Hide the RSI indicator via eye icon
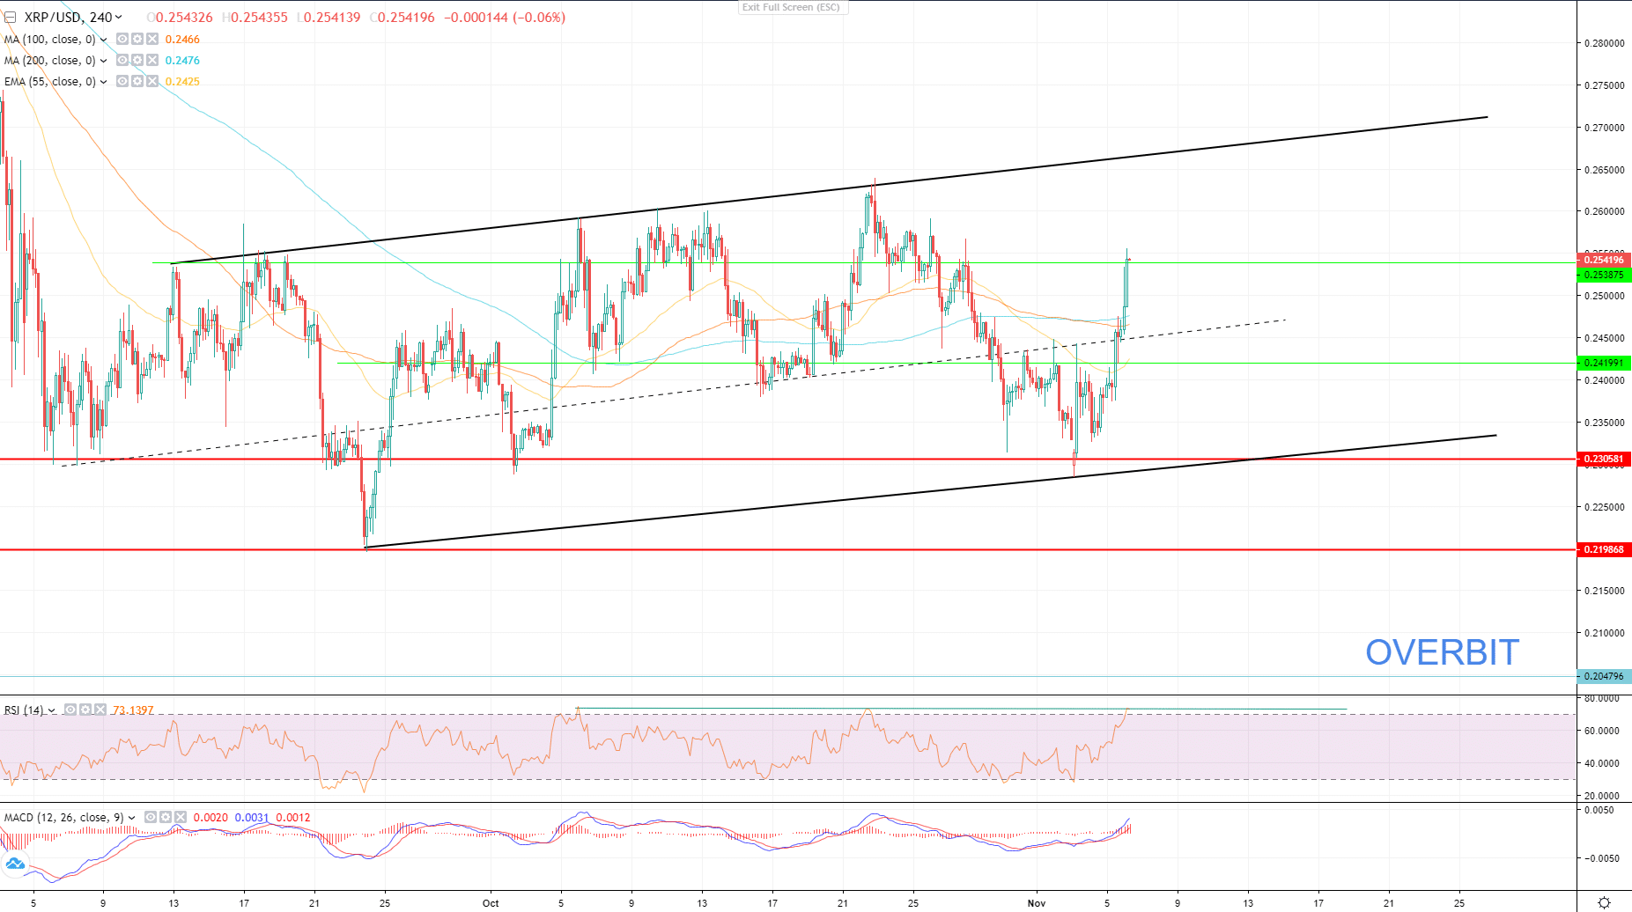The width and height of the screenshot is (1632, 912). (70, 710)
